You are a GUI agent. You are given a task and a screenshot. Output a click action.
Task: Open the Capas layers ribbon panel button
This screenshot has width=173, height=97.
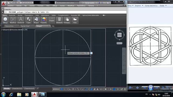(x=28, y=20)
